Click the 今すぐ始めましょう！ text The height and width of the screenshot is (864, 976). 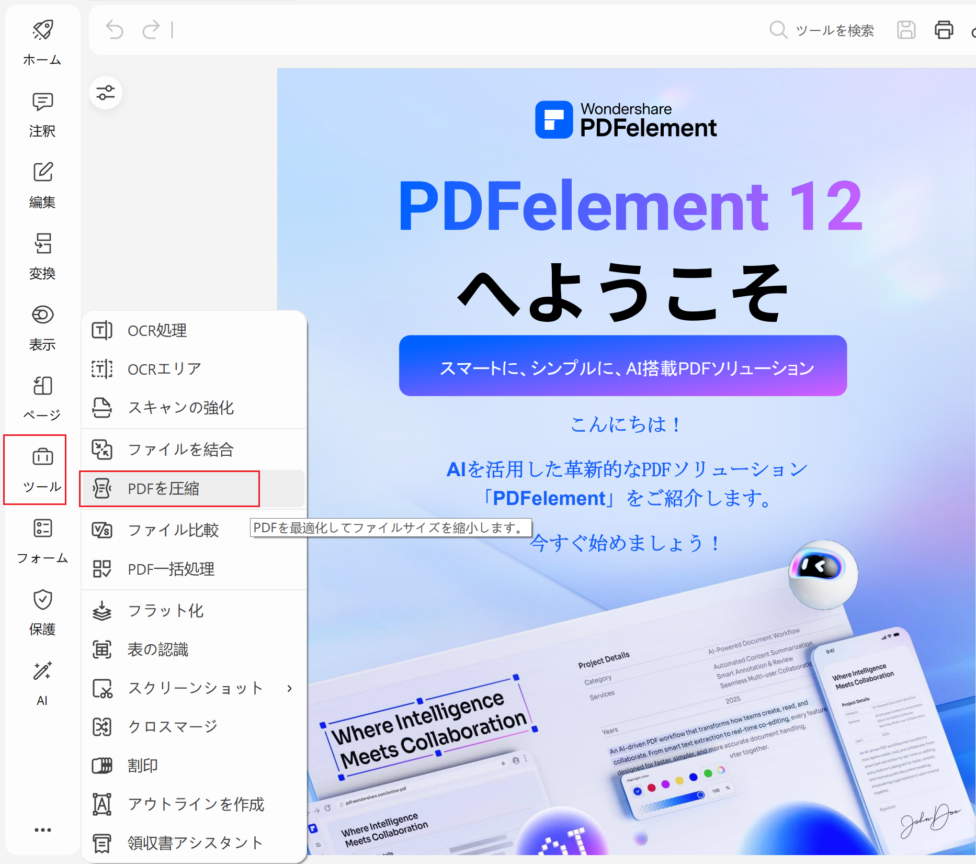626,543
